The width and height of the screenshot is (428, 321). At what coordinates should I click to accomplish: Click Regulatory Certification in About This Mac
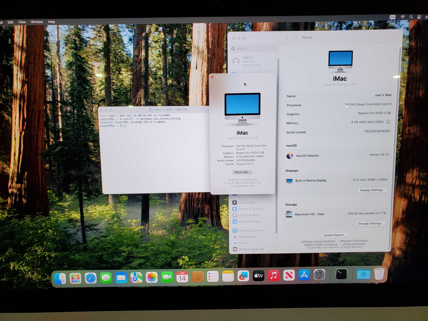click(242, 179)
